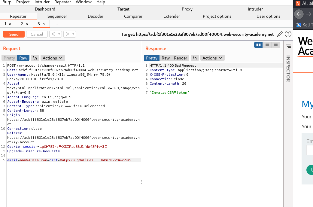Open previous-requests history dropdown arrow
Image resolution: width=313 pixels, height=207 pixels.
click(x=59, y=34)
